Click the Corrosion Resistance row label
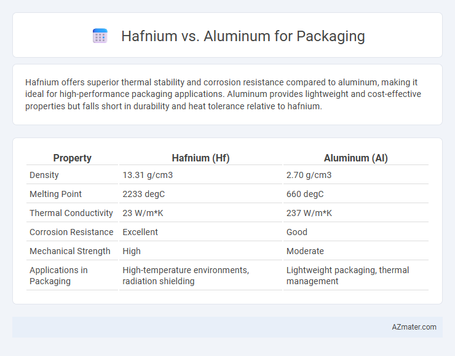The height and width of the screenshot is (356, 455). click(72, 232)
